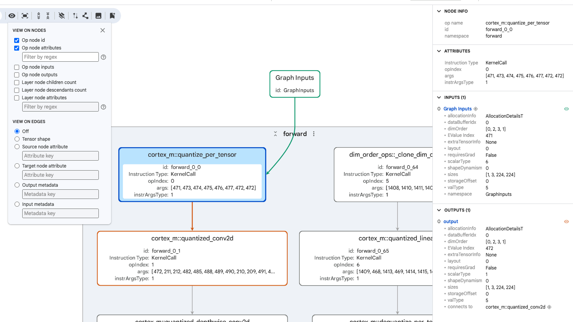The height and width of the screenshot is (322, 573).
Task: Focus Op node attributes regex filter field
Action: pos(61,57)
